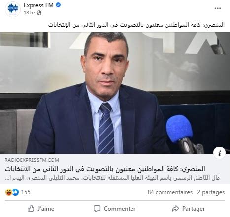Click the 18 h post timestamp
This screenshot has height=217, width=230.
coord(28,13)
